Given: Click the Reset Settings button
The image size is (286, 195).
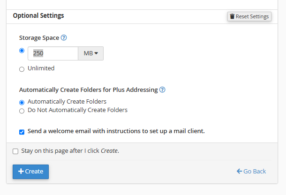Looking at the screenshot, I should pyautogui.click(x=249, y=16).
